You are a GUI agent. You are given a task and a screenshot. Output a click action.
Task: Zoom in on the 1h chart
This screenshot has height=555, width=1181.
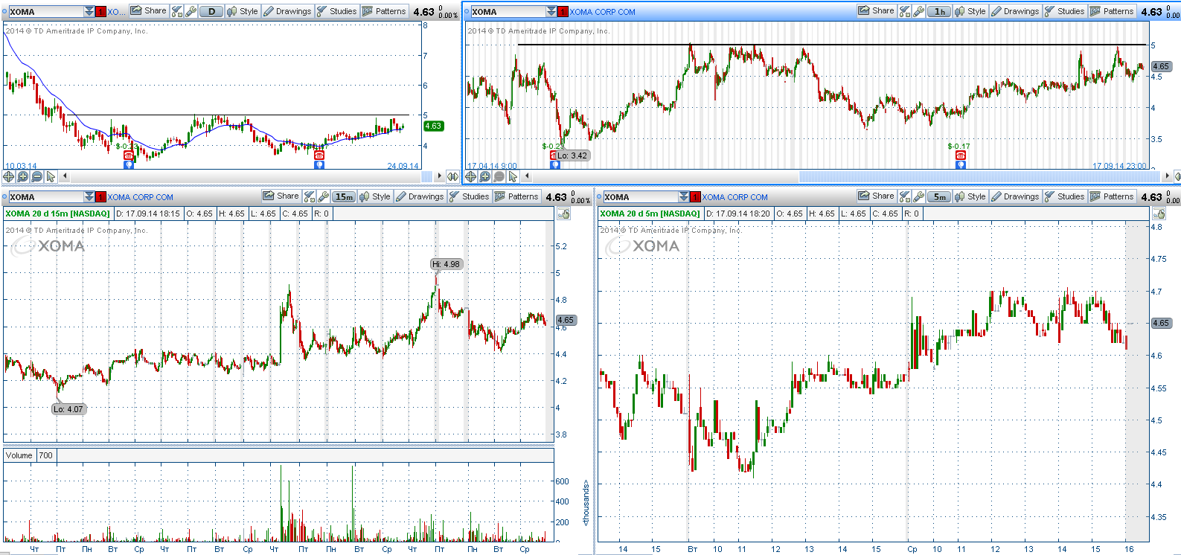(x=485, y=176)
